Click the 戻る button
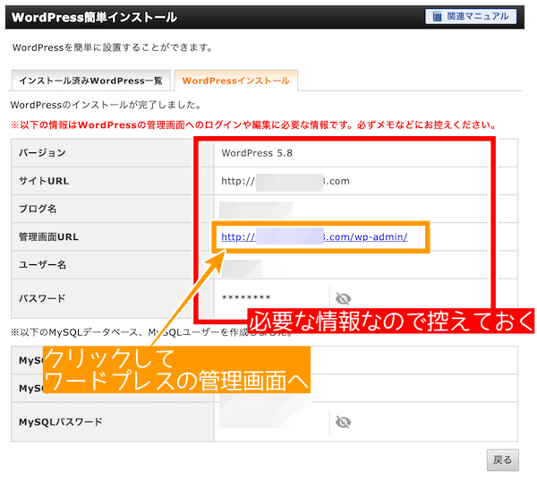The width and height of the screenshot is (537, 490). coord(502,460)
